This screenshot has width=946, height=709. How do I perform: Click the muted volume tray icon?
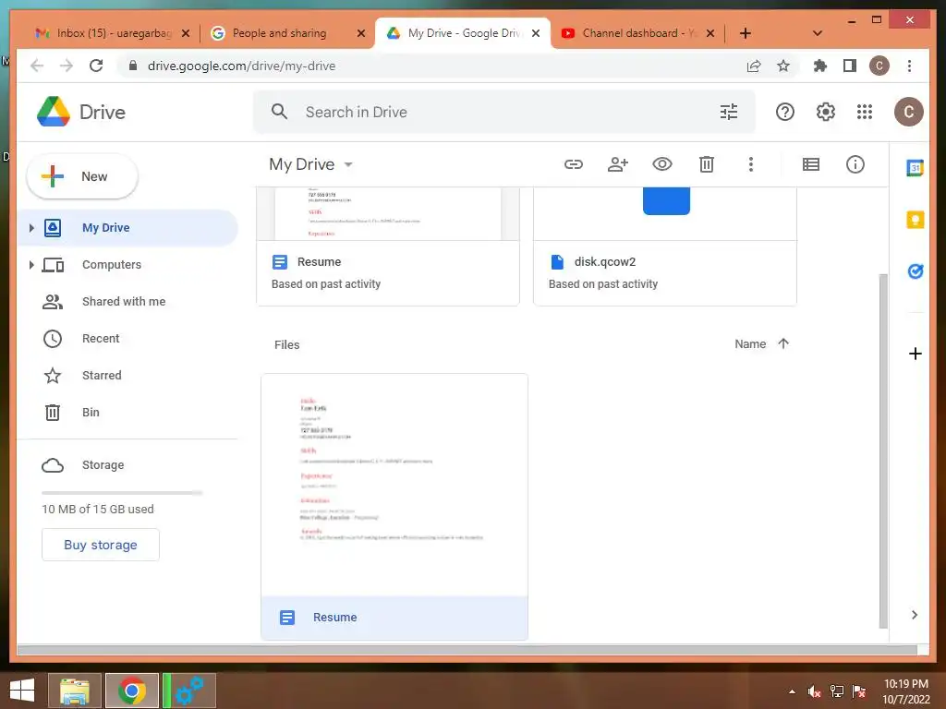point(814,691)
